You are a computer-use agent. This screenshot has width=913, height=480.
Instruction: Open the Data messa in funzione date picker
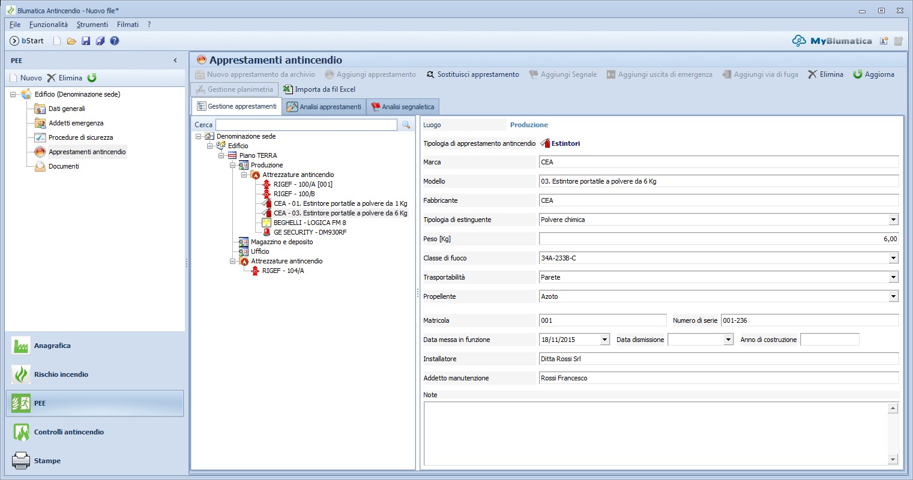point(604,340)
